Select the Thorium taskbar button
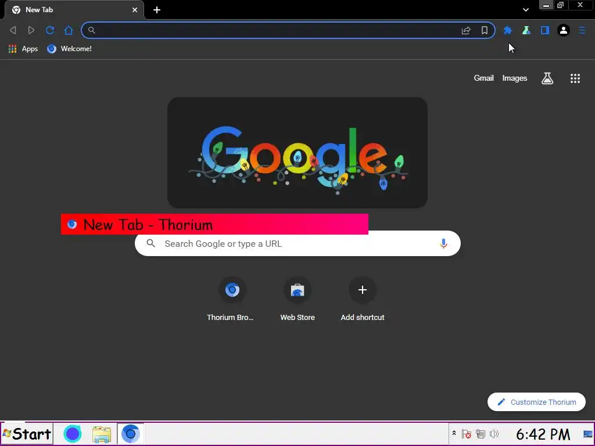The image size is (595, 446). pyautogui.click(x=130, y=433)
